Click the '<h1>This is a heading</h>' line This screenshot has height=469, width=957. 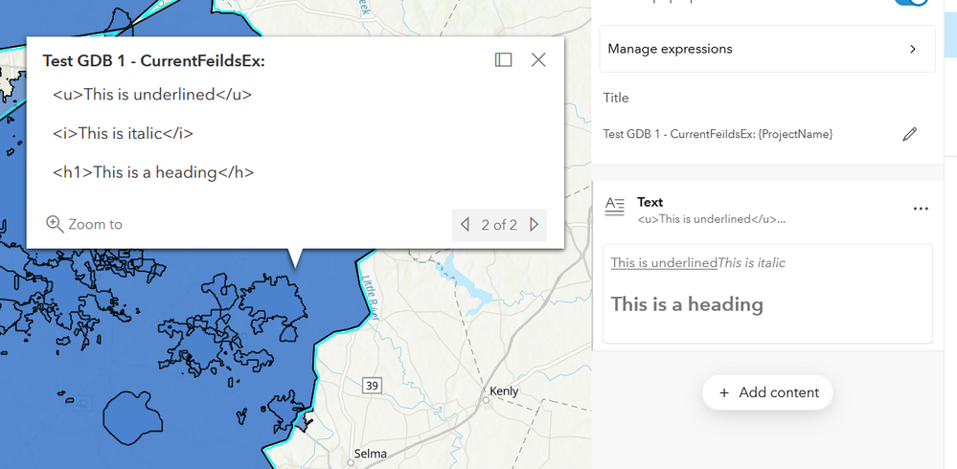153,172
